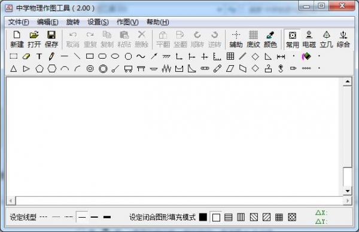Set fill mode to solid black
The height and width of the screenshot is (232, 359).
(203, 217)
